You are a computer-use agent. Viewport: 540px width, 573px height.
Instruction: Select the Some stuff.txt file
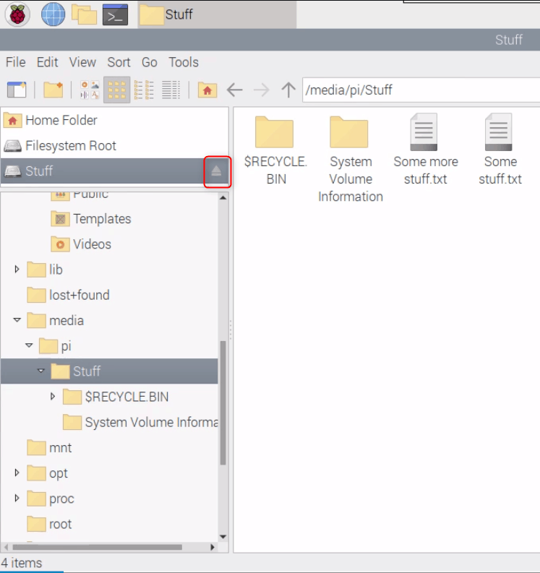(500, 150)
